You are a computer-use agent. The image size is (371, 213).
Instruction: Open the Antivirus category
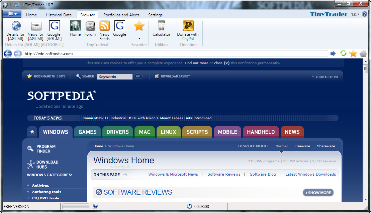[x=40, y=186]
